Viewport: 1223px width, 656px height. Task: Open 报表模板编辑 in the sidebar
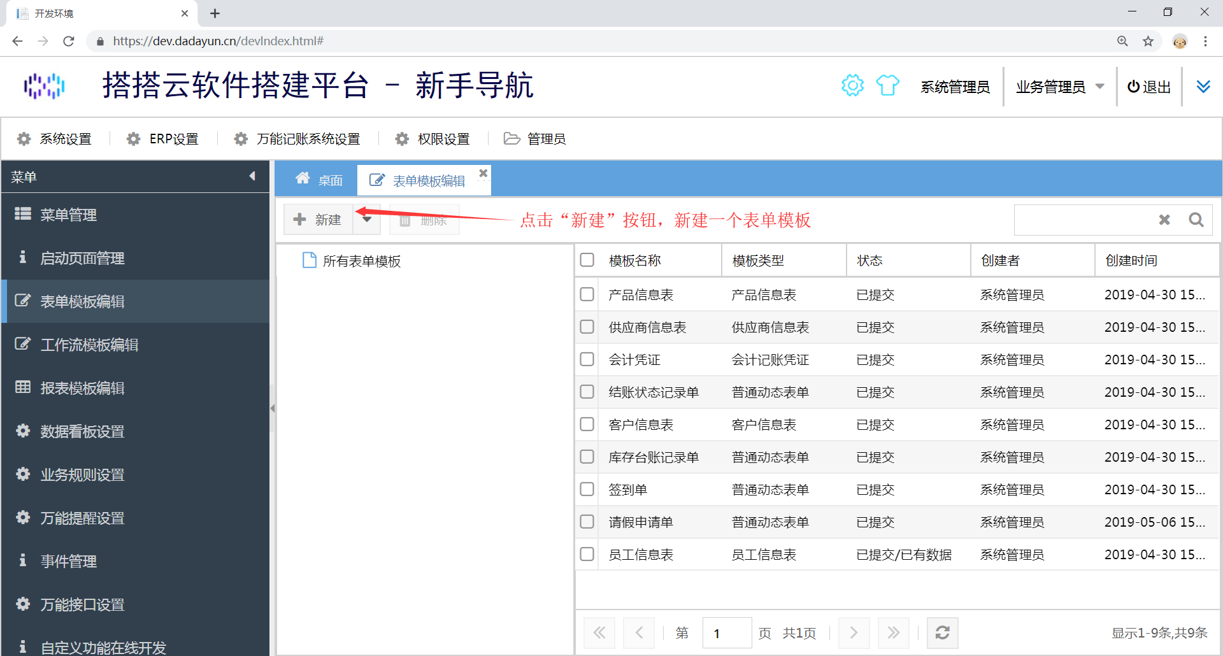(135, 388)
